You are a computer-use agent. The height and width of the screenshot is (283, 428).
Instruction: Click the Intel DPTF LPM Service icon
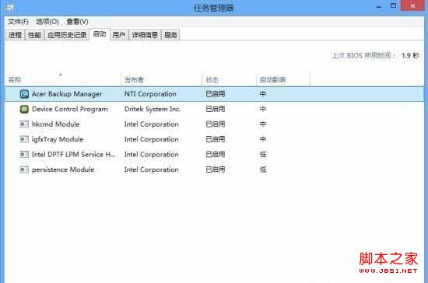(24, 155)
